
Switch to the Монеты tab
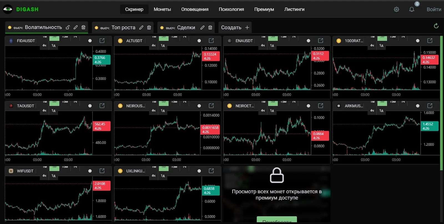(162, 9)
